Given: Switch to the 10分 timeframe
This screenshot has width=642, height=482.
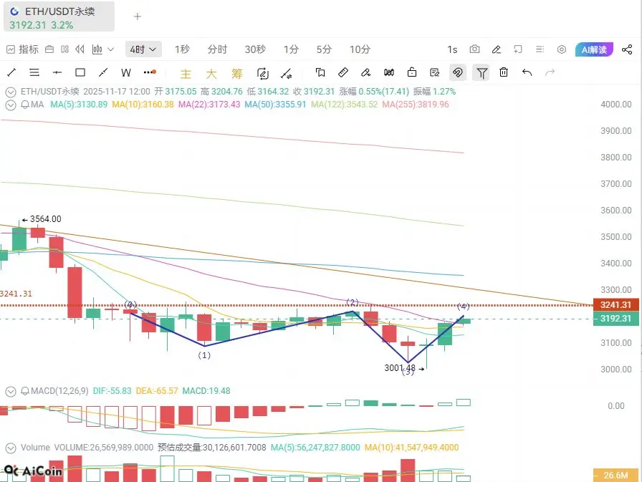Looking at the screenshot, I should [x=360, y=49].
